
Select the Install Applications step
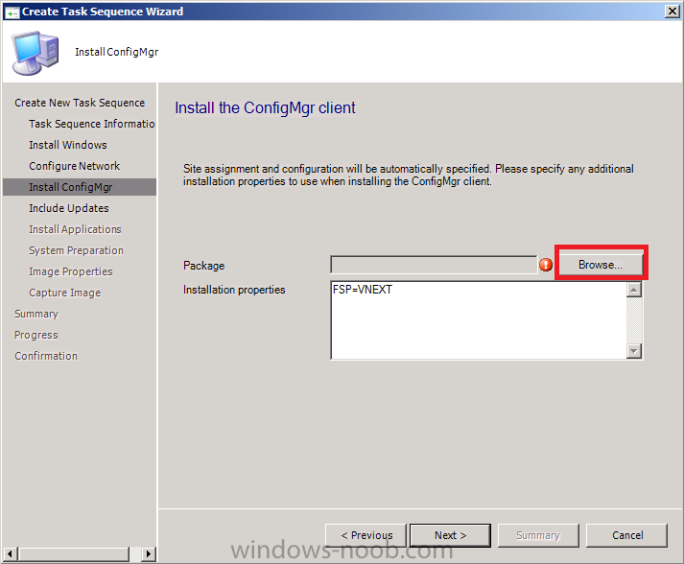point(75,229)
